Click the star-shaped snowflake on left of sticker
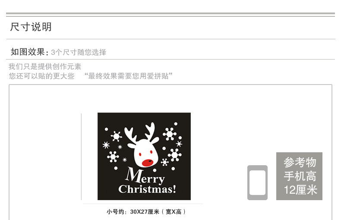Image resolution: width=341 pixels, height=220 pixels. pyautogui.click(x=106, y=145)
